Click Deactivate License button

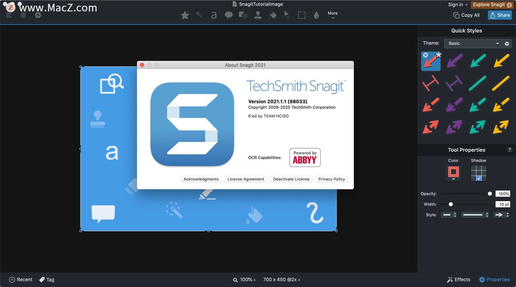(x=291, y=179)
